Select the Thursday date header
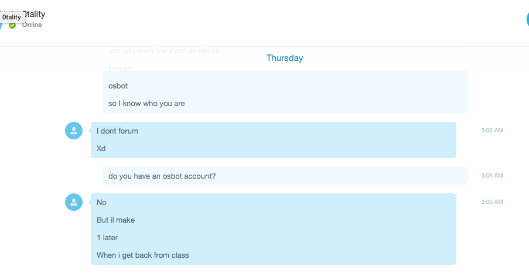This screenshot has width=529, height=273. pos(284,58)
